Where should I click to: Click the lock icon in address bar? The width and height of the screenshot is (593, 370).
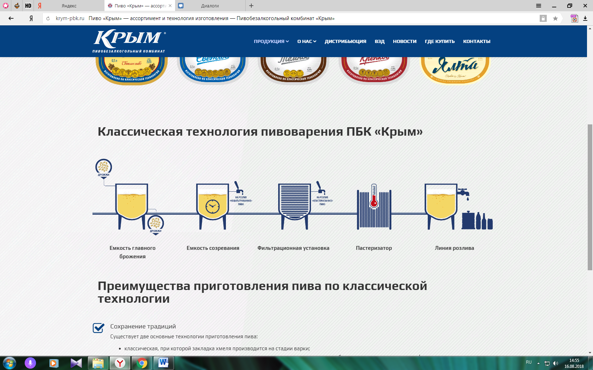tap(543, 18)
